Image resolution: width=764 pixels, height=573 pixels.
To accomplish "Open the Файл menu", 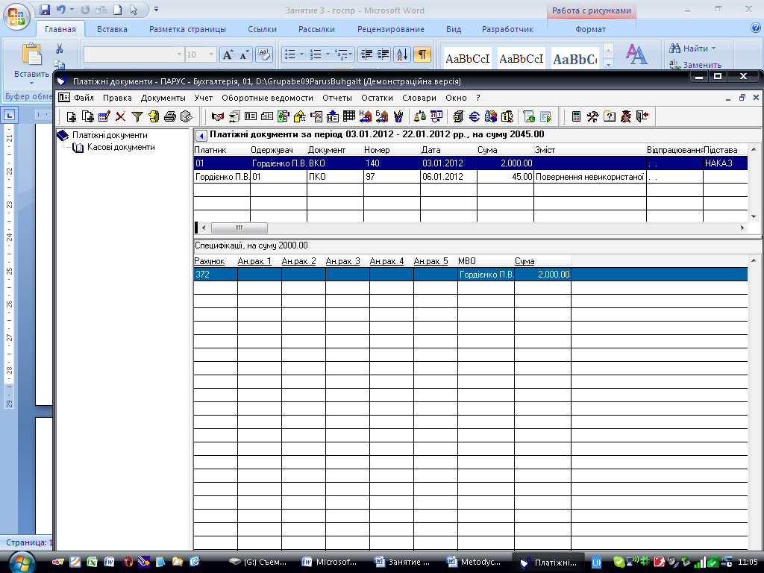I will (x=84, y=98).
